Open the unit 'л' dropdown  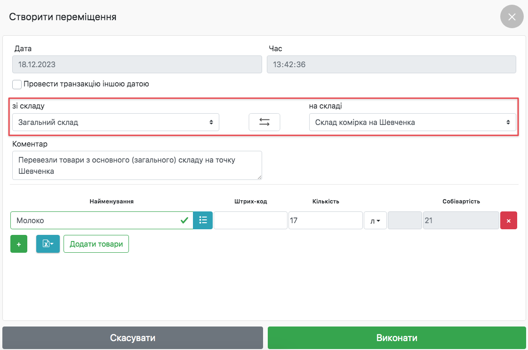coord(375,220)
